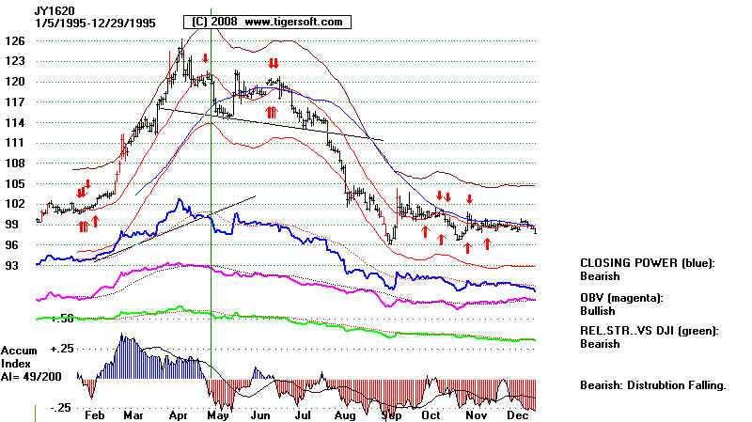
Task: Click the 126 price level on the axis
Action: 13,41
